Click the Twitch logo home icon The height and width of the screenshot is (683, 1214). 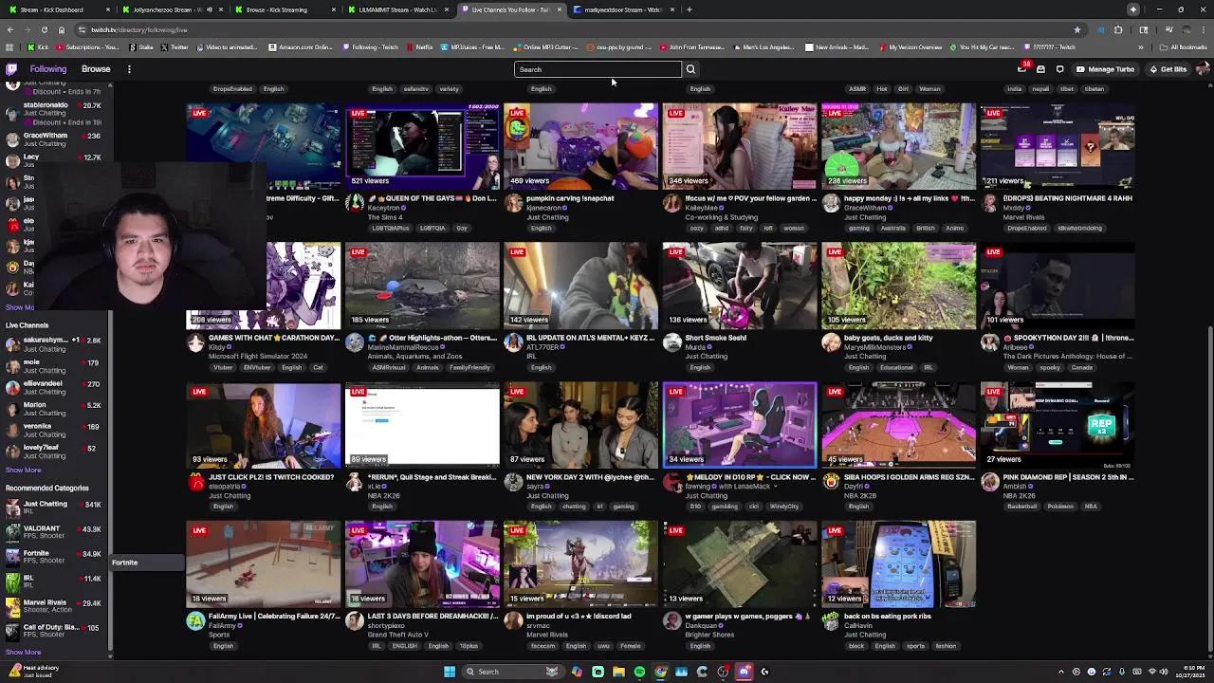click(11, 69)
